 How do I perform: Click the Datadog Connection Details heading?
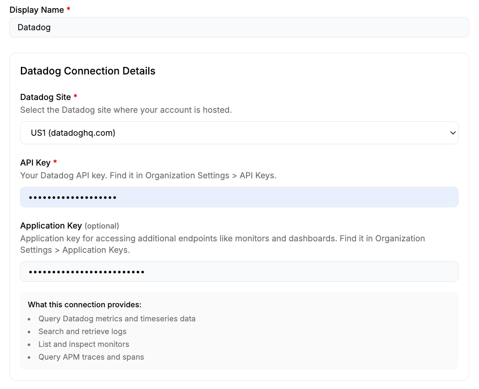point(88,71)
